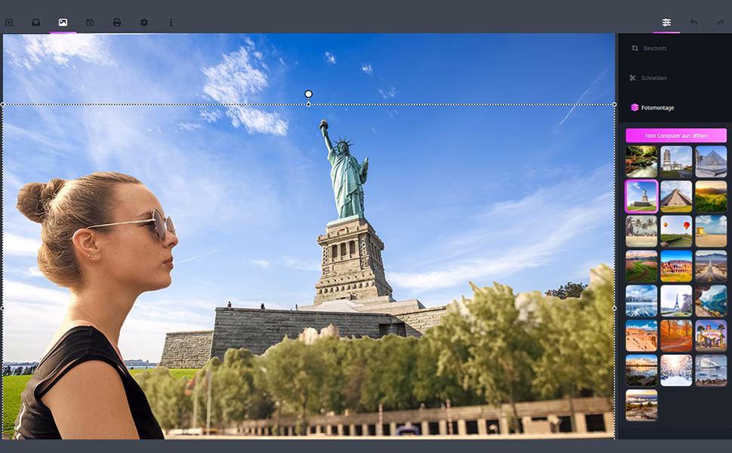Viewport: 732px width, 453px height.
Task: Choose the lakeside sunset dock background
Action: [641, 371]
